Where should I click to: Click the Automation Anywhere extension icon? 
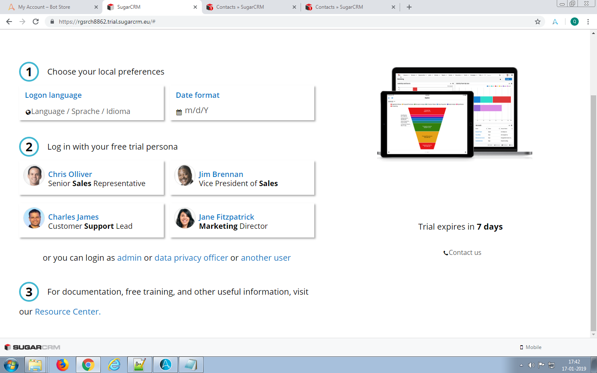point(555,22)
